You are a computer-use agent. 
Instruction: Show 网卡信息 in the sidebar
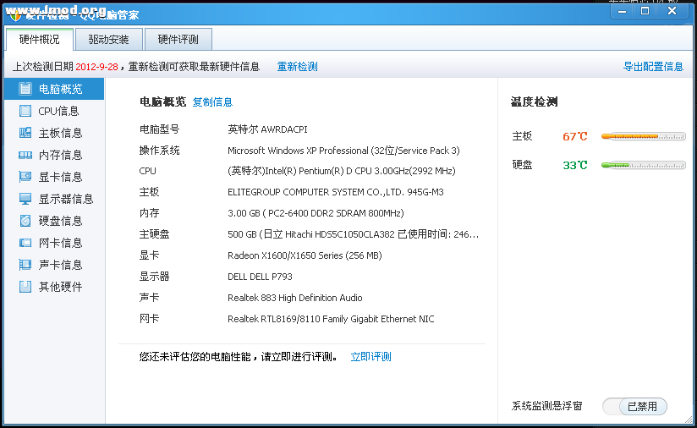point(54,243)
